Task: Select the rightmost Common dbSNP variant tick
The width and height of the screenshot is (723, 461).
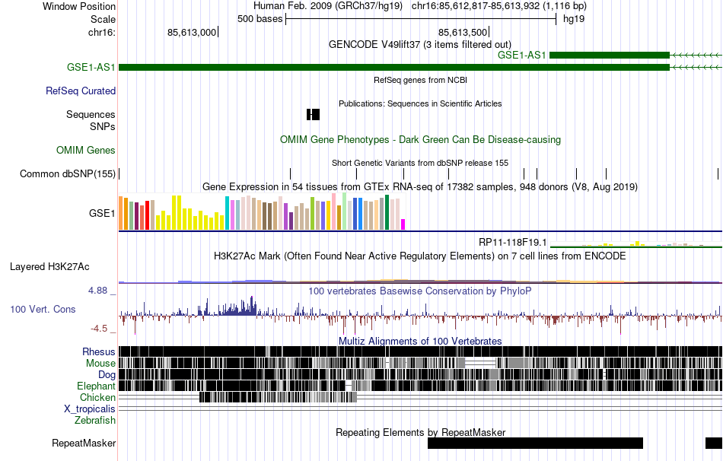Action: pyautogui.click(x=718, y=173)
